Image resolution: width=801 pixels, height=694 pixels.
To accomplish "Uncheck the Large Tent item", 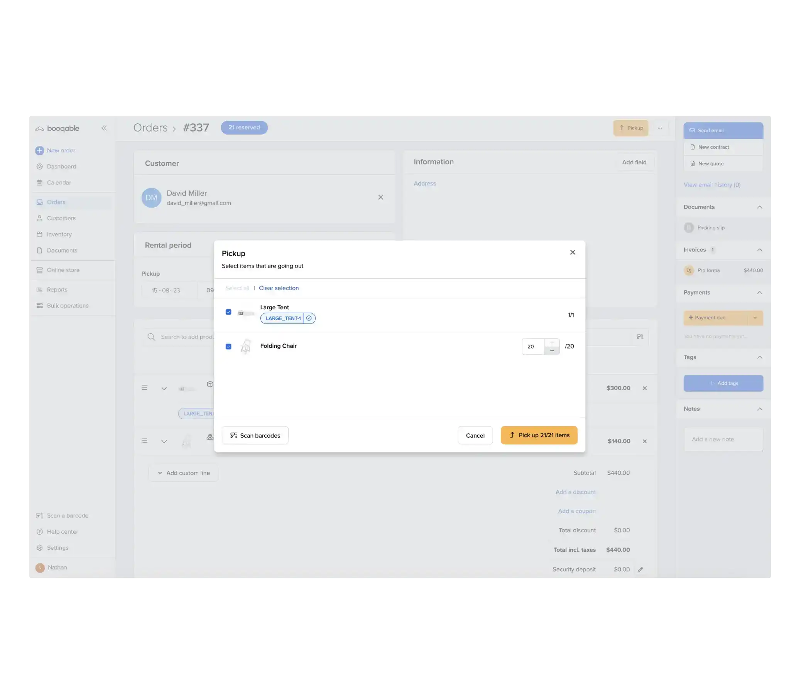I will point(229,312).
